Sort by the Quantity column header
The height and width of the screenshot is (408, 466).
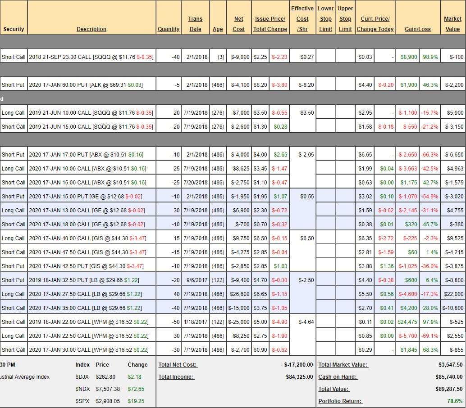pyautogui.click(x=169, y=29)
